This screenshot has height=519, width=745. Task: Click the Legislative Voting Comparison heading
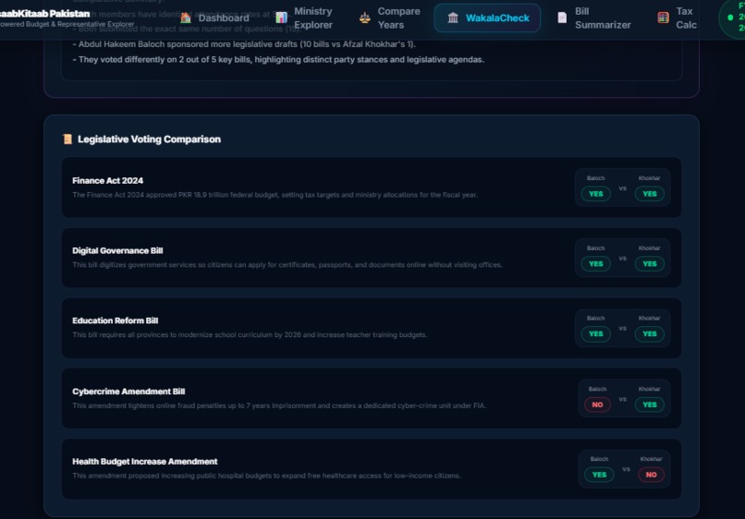149,139
